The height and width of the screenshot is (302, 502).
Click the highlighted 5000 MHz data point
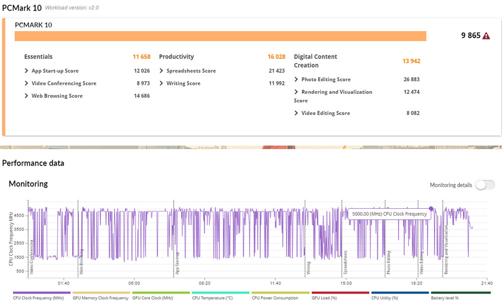(431, 209)
